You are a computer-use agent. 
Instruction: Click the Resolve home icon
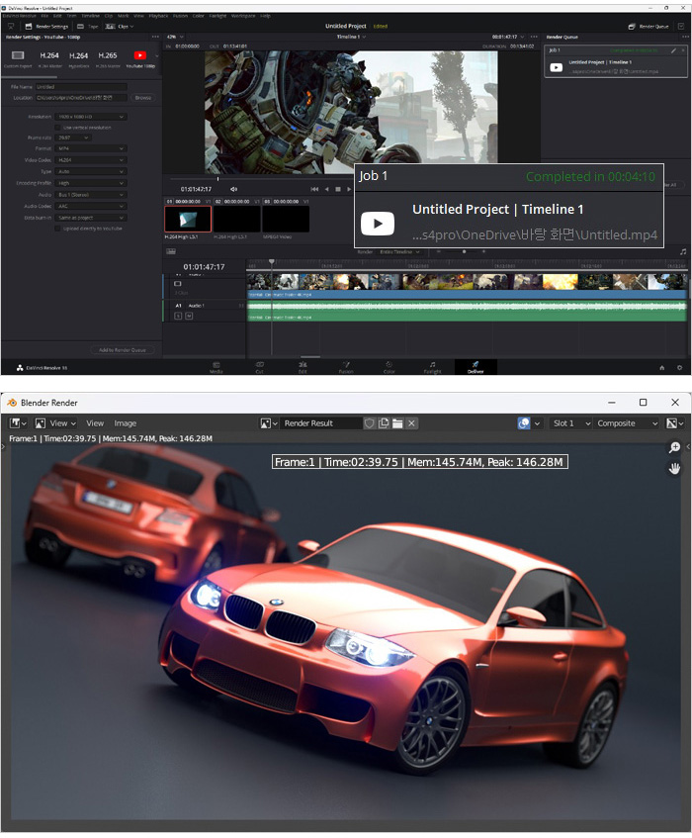pyautogui.click(x=662, y=368)
